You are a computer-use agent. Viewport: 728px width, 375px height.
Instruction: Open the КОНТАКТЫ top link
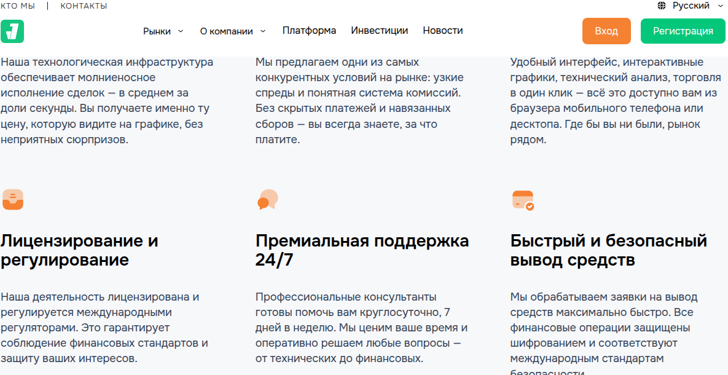coord(84,6)
